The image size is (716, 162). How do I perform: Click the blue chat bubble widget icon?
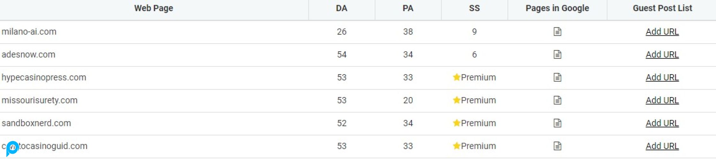pyautogui.click(x=12, y=148)
